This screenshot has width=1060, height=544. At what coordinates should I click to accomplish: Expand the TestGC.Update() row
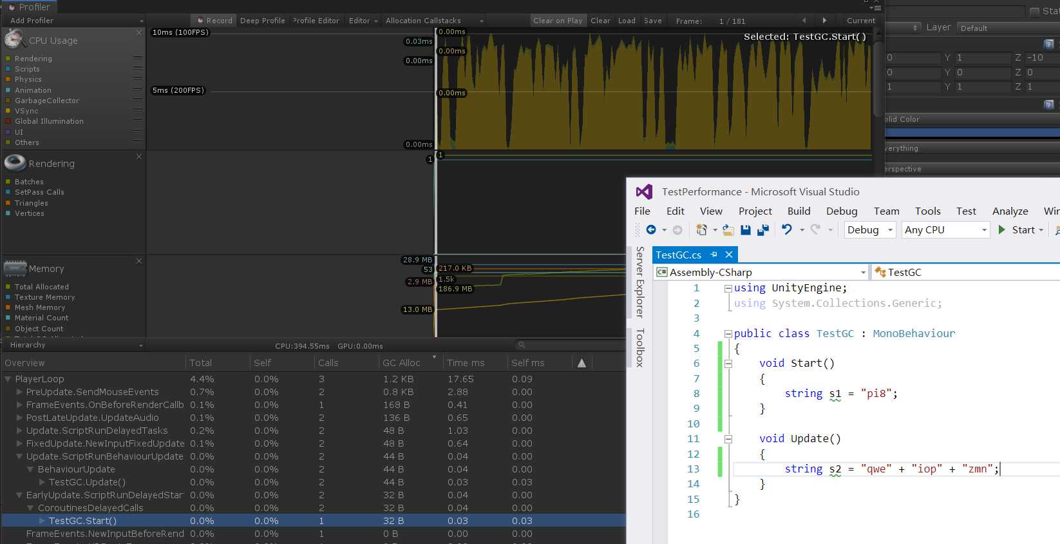tap(42, 482)
